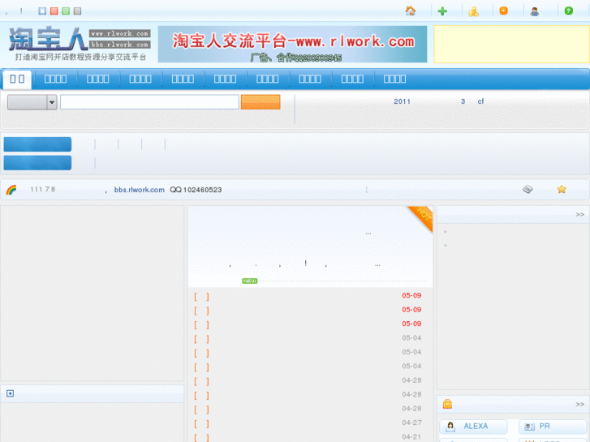
Task: Open the home icon in top bar
Action: pos(411,11)
